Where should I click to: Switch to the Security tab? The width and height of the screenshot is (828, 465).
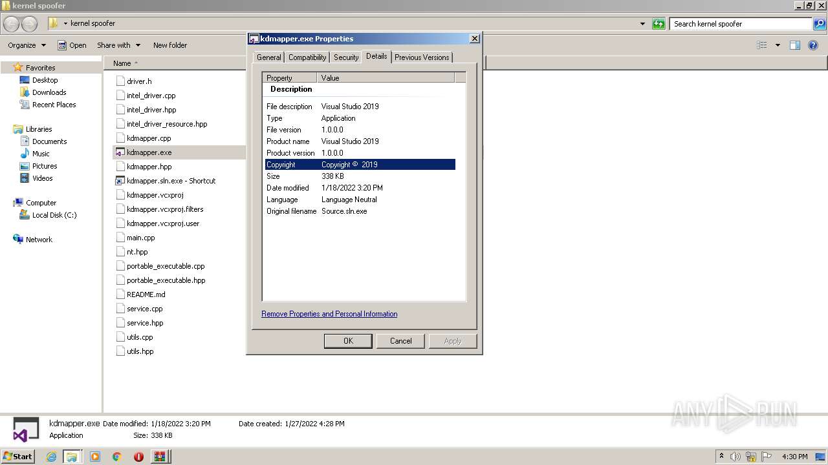click(x=346, y=57)
